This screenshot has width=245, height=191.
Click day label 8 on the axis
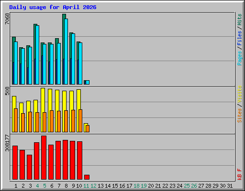tap(66, 186)
